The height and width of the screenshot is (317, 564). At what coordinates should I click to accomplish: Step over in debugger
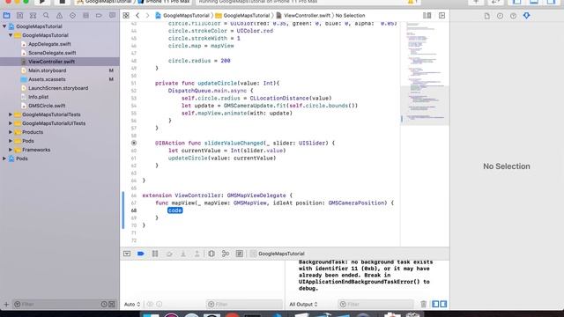[x=169, y=254]
